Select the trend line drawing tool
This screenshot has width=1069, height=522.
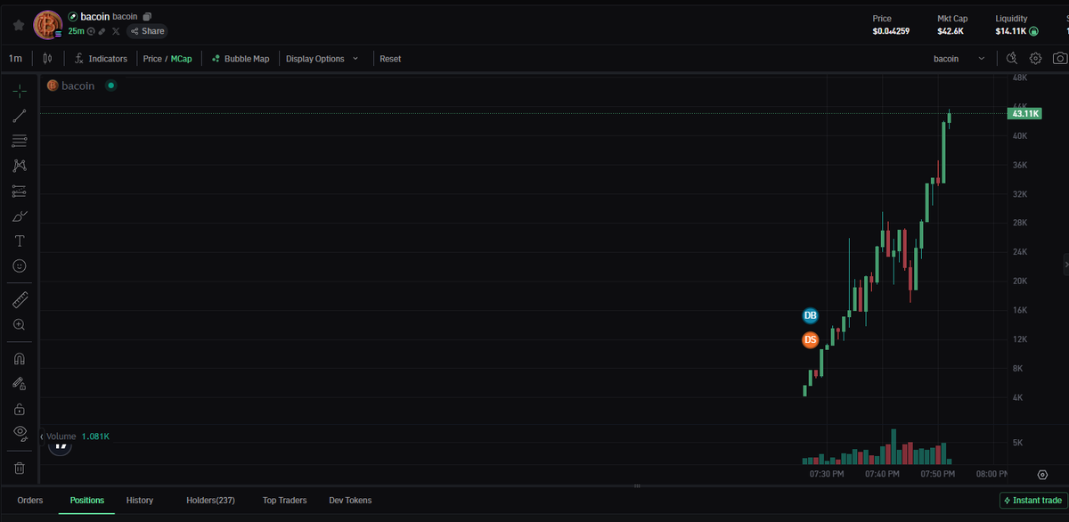[20, 116]
